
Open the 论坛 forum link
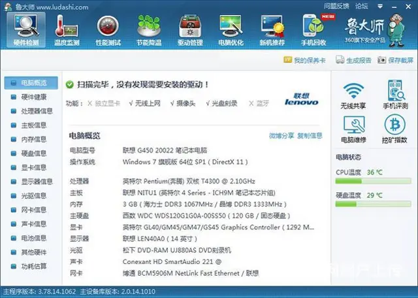click(x=361, y=6)
